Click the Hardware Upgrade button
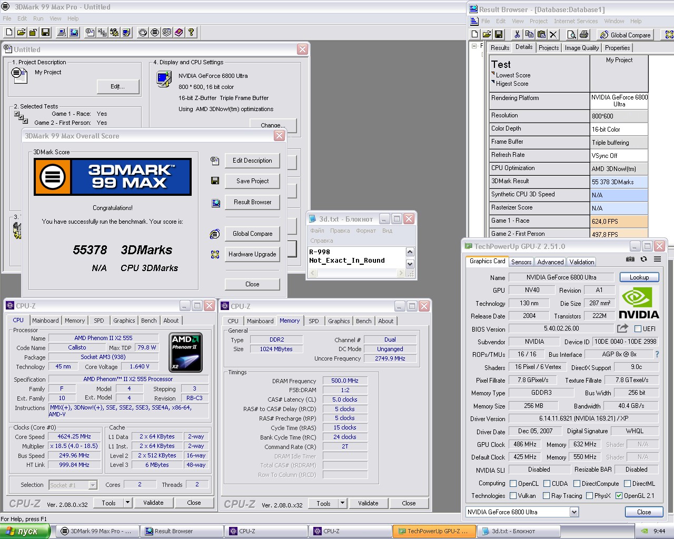The width and height of the screenshot is (674, 539). (x=253, y=254)
